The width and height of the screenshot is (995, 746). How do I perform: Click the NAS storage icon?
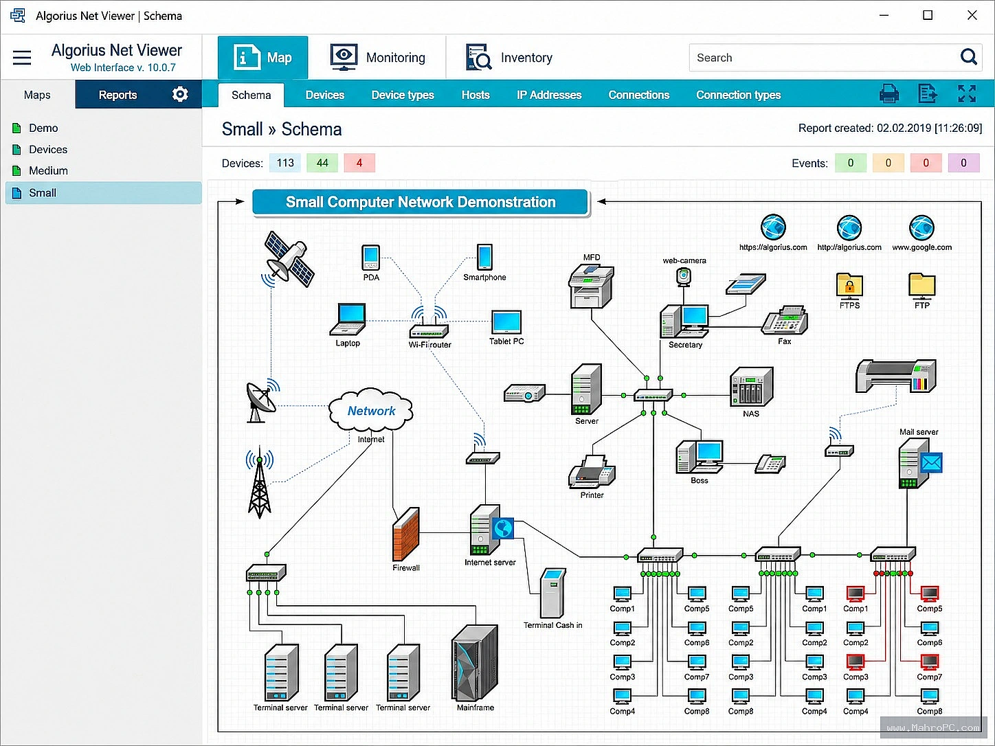751,386
